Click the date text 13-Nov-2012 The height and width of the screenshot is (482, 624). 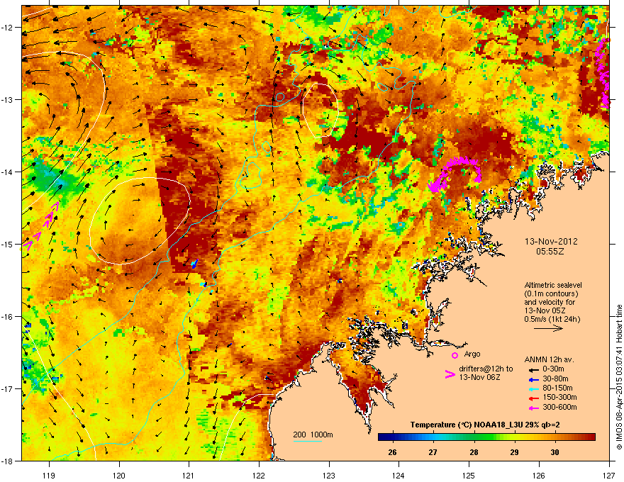coord(551,242)
